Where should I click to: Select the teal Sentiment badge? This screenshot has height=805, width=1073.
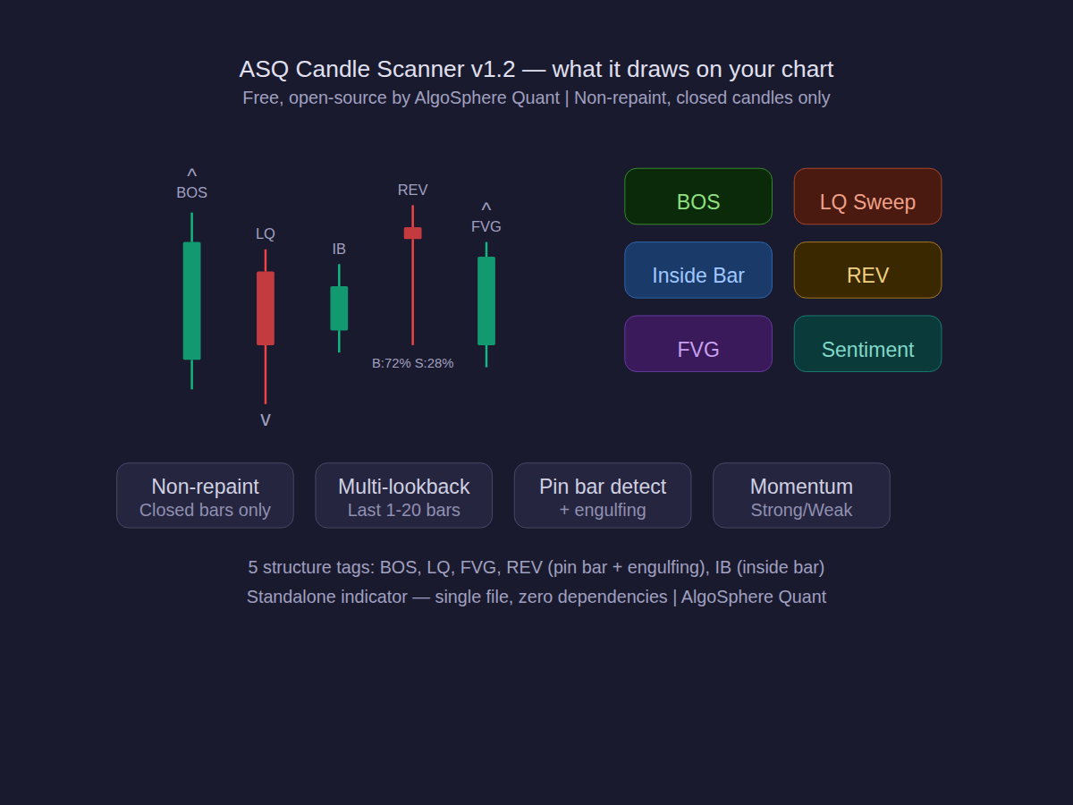[x=867, y=343]
